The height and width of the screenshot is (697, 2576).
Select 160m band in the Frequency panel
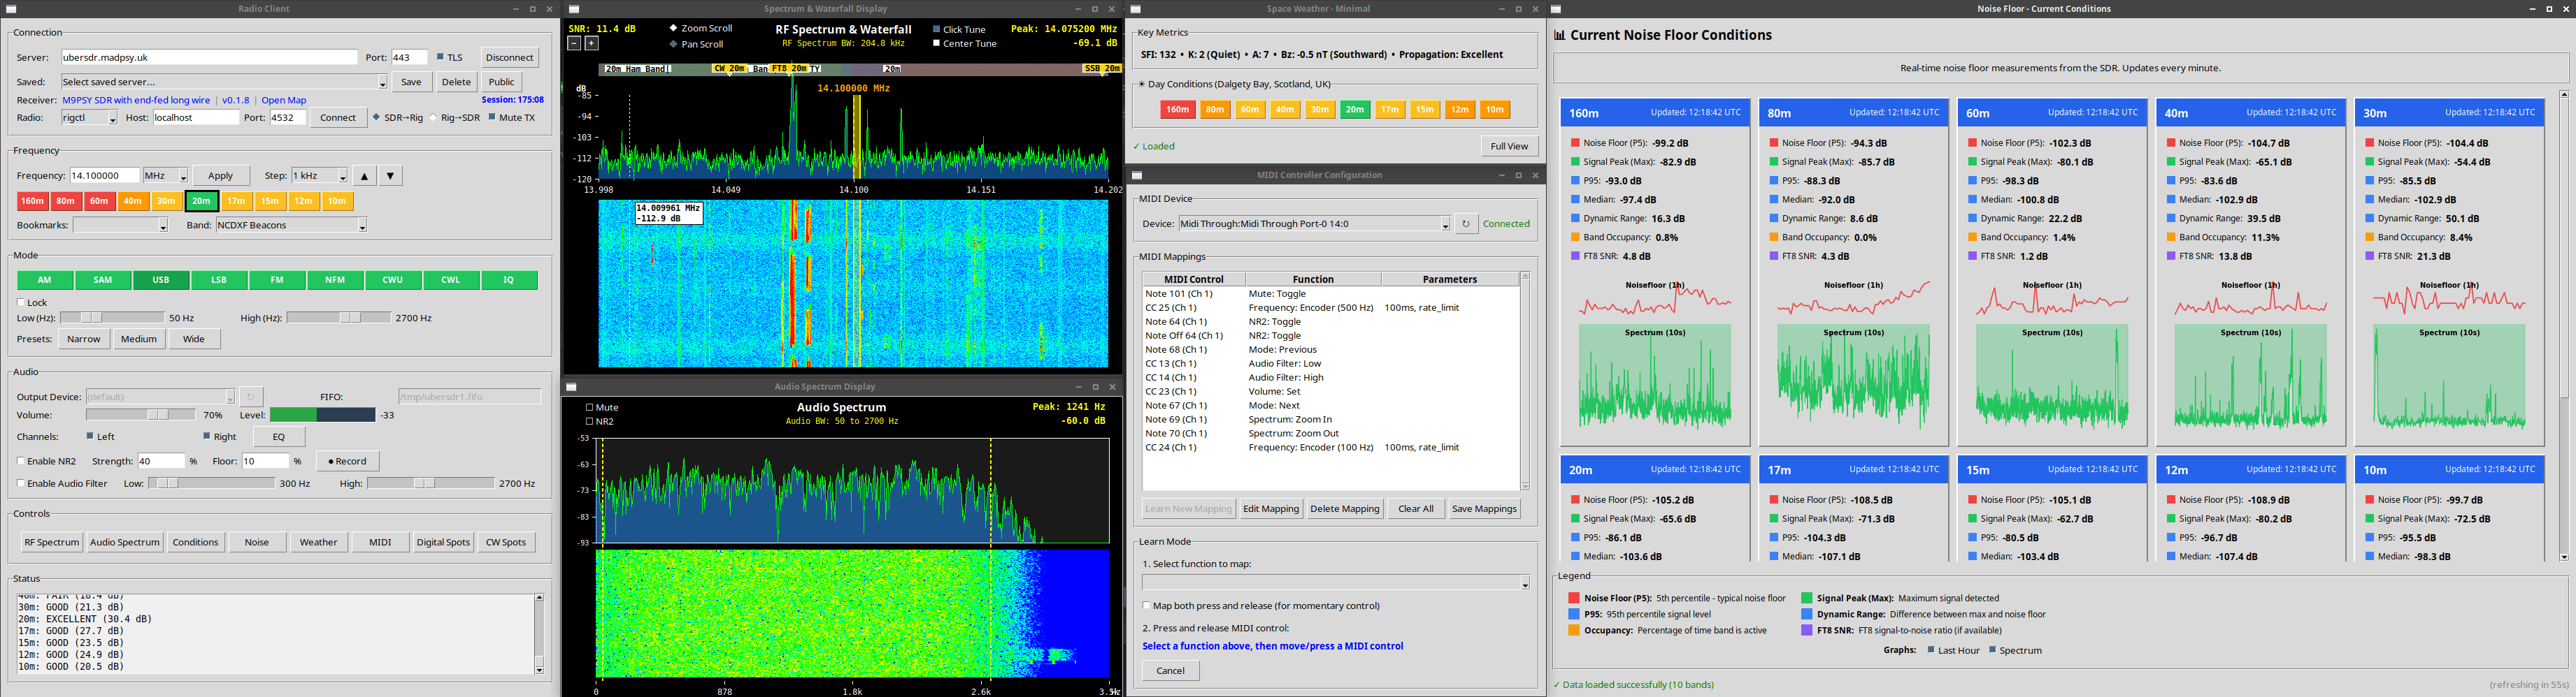click(x=32, y=200)
